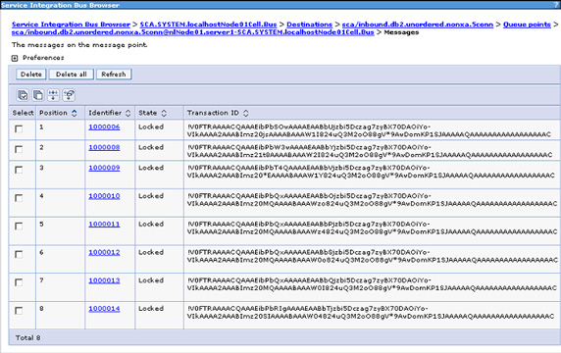Go to the Destinations breadcrumb
Viewport: 561px width, 353px height.
(310, 25)
